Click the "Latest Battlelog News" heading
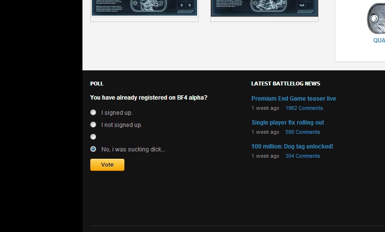 tap(285, 84)
